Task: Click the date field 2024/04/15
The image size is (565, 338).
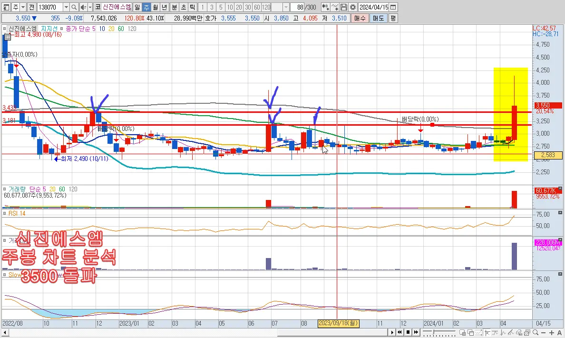Action: tap(374, 7)
